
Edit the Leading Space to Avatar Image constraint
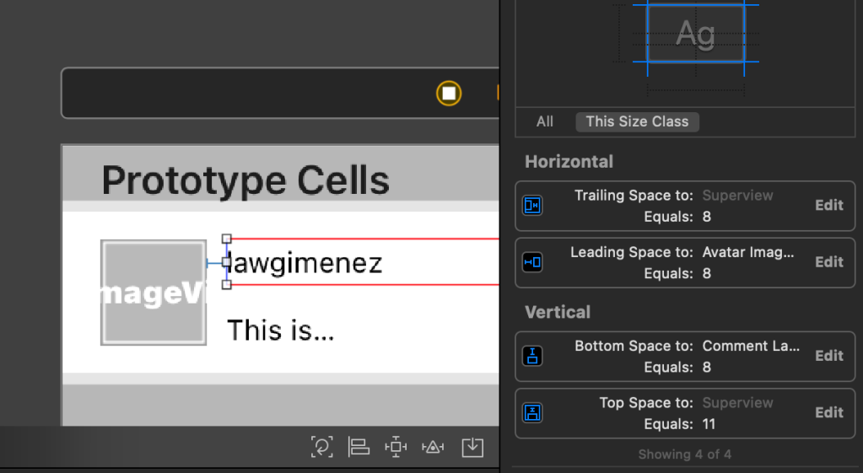tap(828, 262)
